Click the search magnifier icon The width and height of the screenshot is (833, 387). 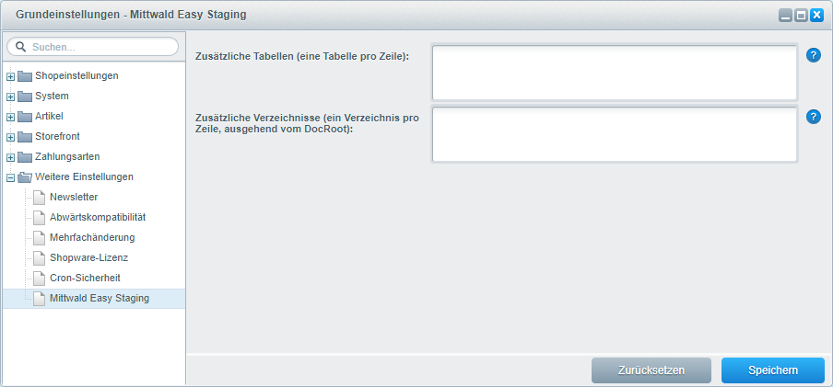point(21,47)
